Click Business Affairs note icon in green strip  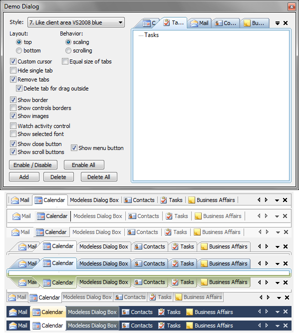pyautogui.click(x=204, y=282)
